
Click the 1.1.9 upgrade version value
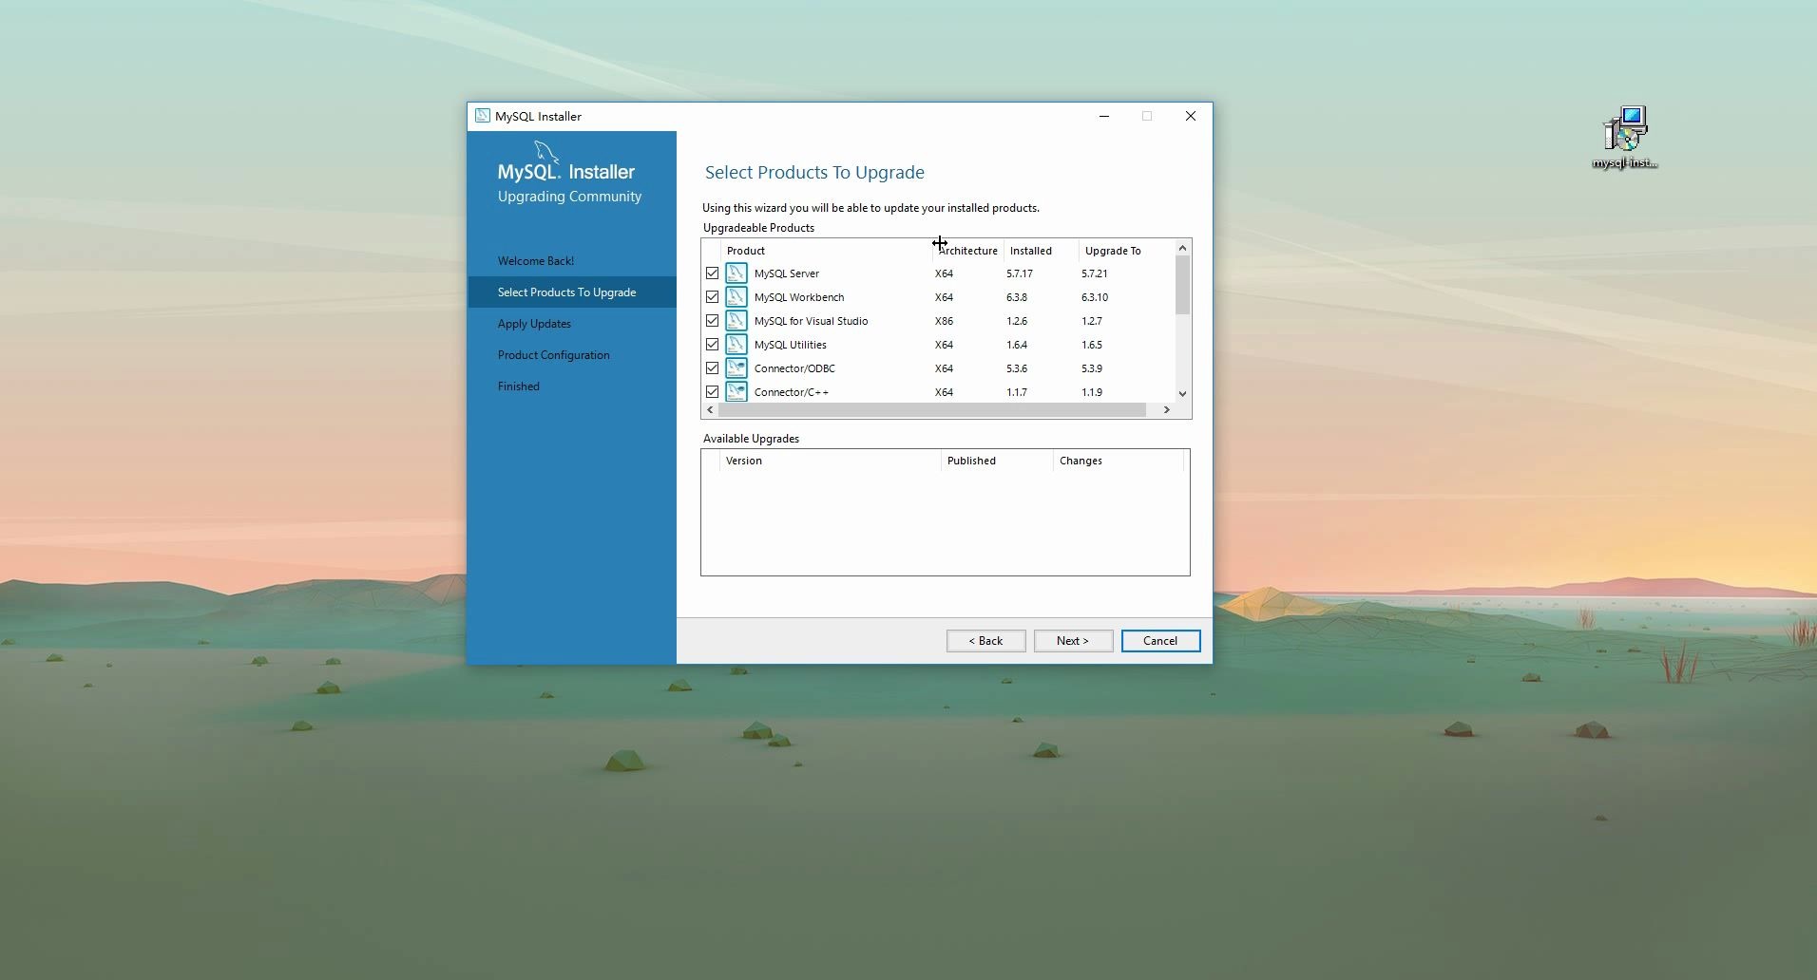pos(1092,392)
